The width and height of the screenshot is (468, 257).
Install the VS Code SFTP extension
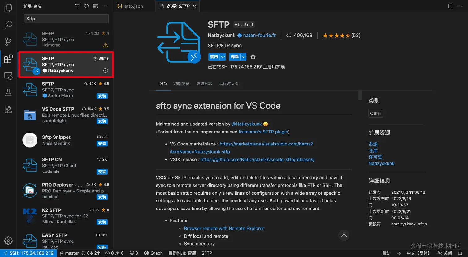click(x=102, y=121)
